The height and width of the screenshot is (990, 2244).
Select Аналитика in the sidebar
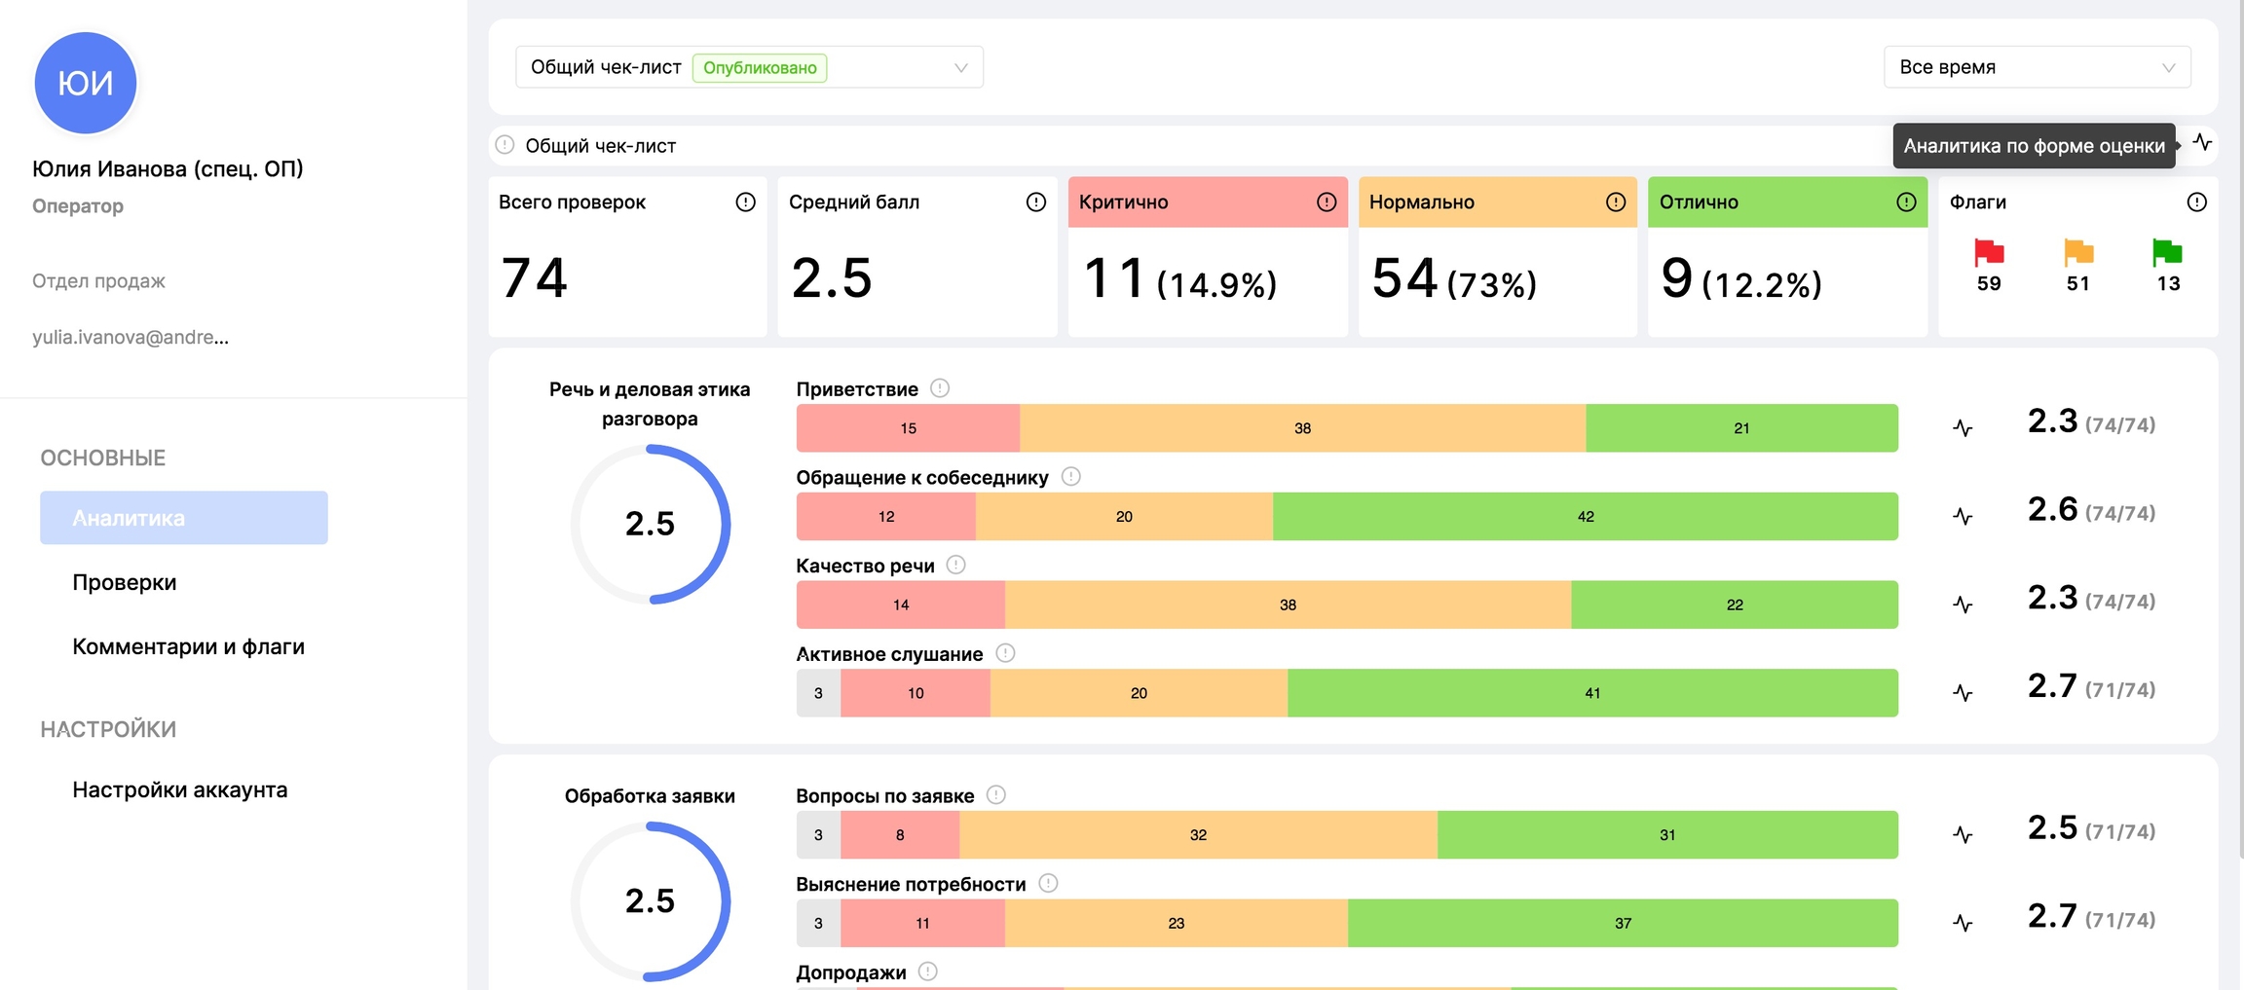tap(183, 518)
